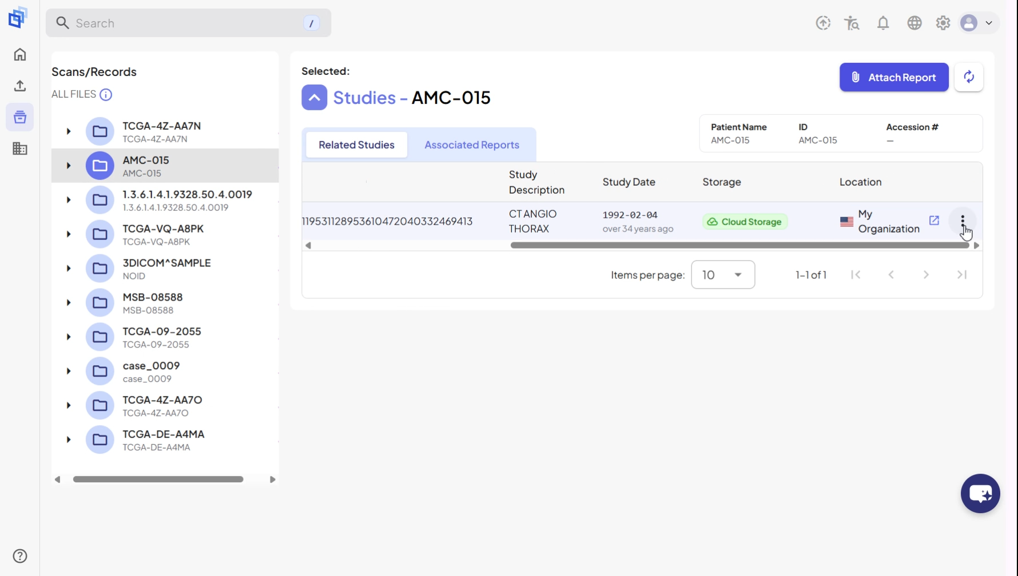Click the Study Date column header

coord(629,182)
